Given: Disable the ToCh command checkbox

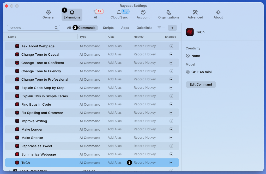Looking at the screenshot, I should tap(171, 163).
